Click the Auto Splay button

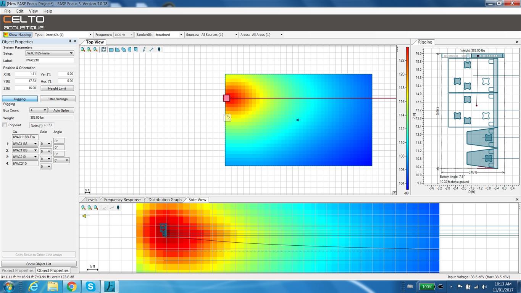(61, 110)
